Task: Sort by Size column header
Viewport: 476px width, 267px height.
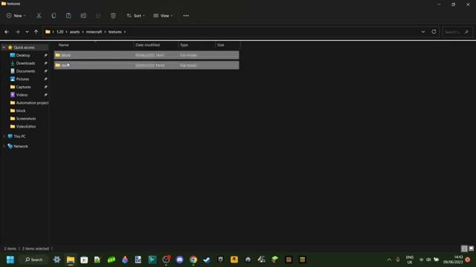Action: (x=221, y=44)
